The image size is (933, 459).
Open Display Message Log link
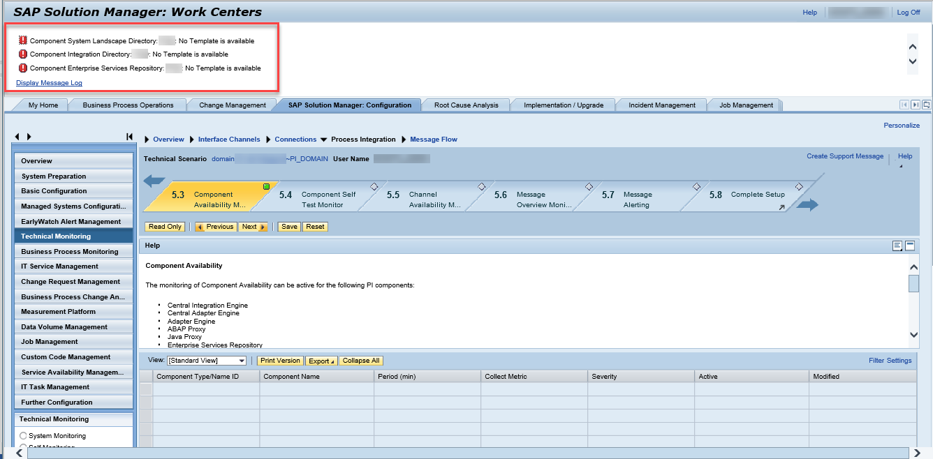coord(49,83)
